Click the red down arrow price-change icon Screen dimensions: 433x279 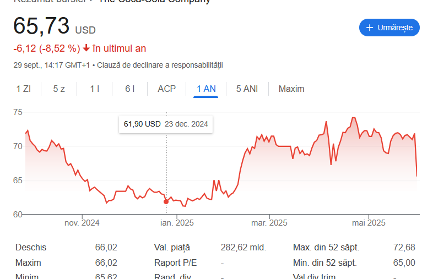click(x=86, y=48)
